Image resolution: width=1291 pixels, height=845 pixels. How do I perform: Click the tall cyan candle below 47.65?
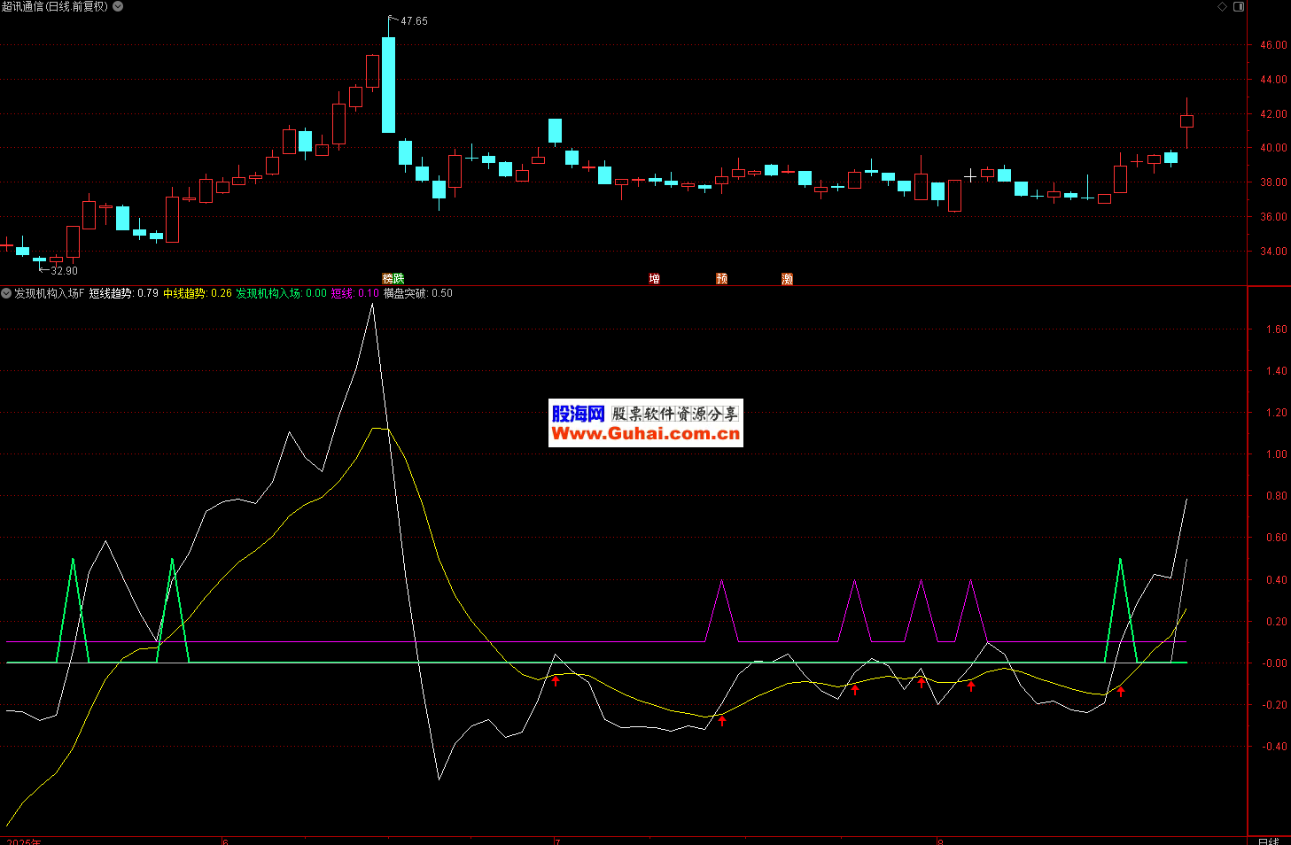click(x=388, y=85)
